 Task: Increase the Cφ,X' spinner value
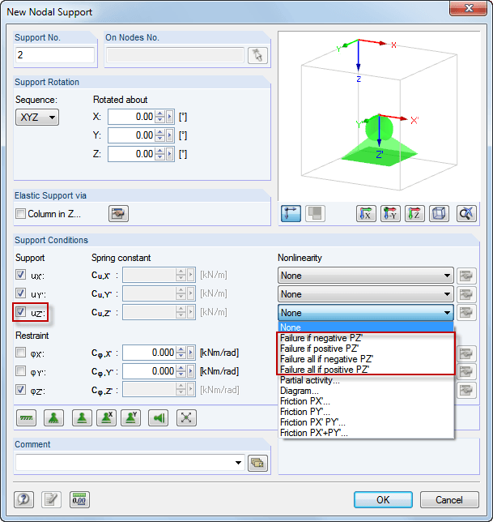click(x=181, y=349)
